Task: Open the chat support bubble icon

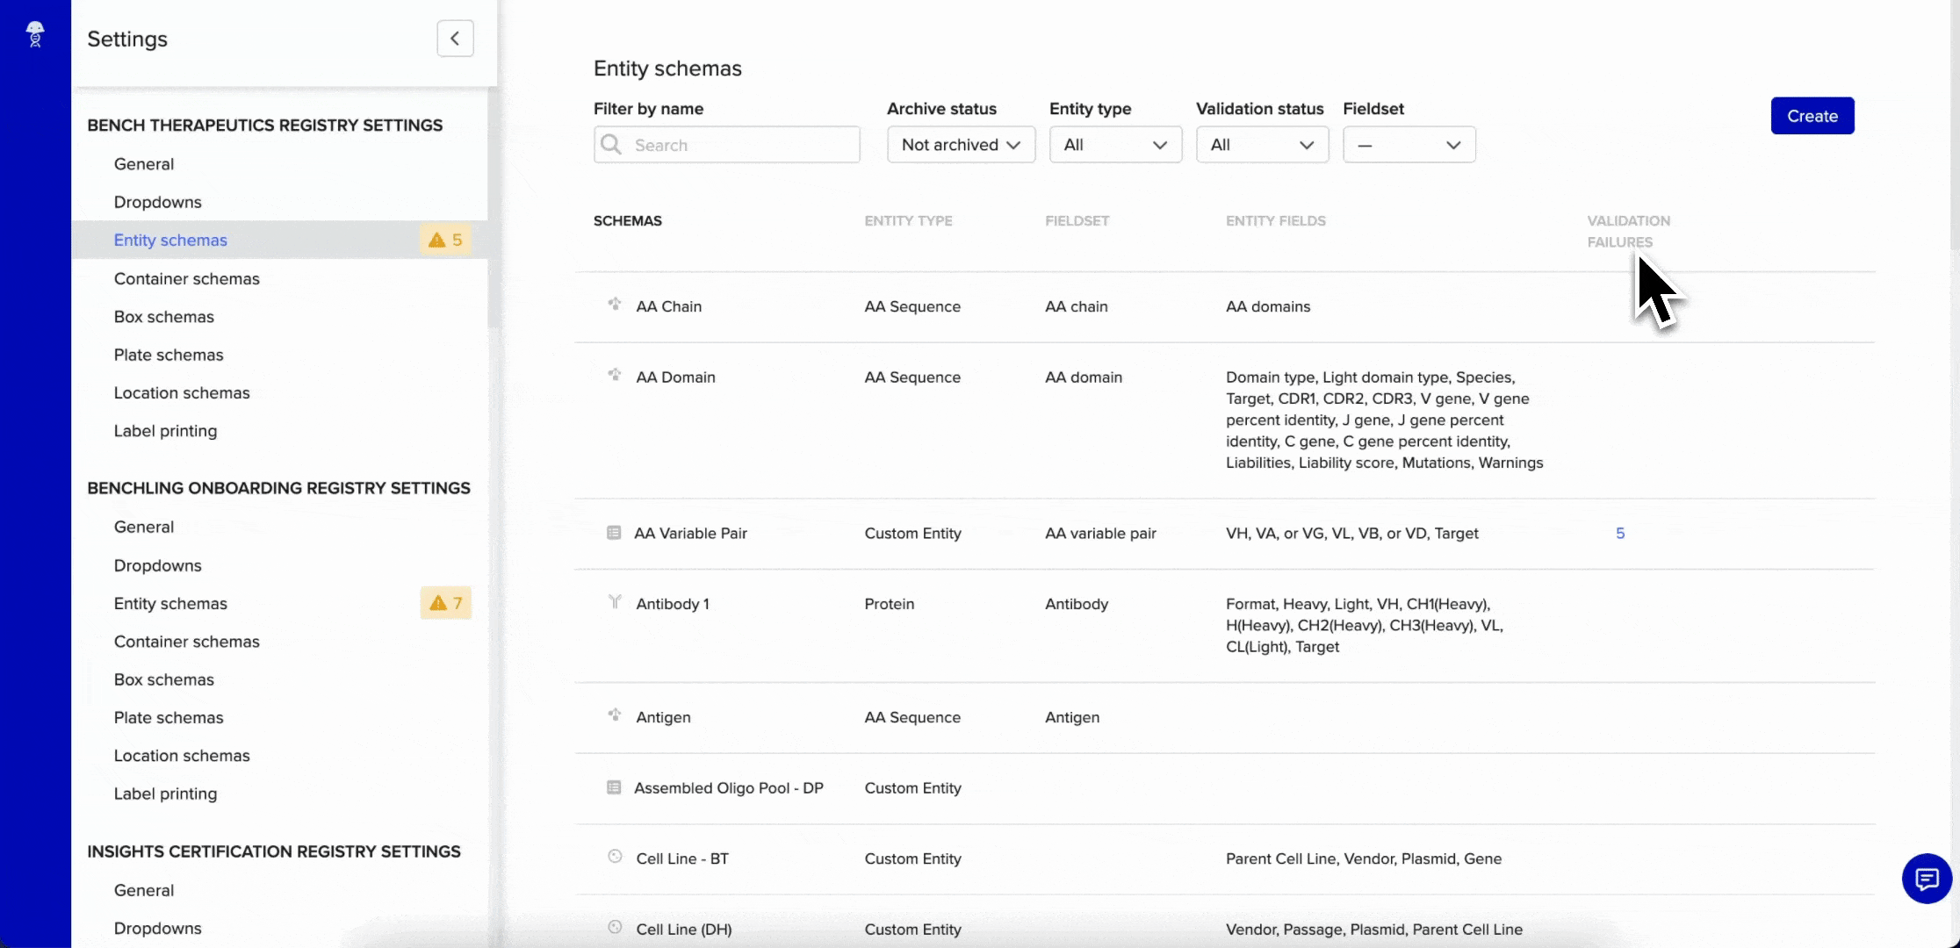Action: click(1927, 878)
